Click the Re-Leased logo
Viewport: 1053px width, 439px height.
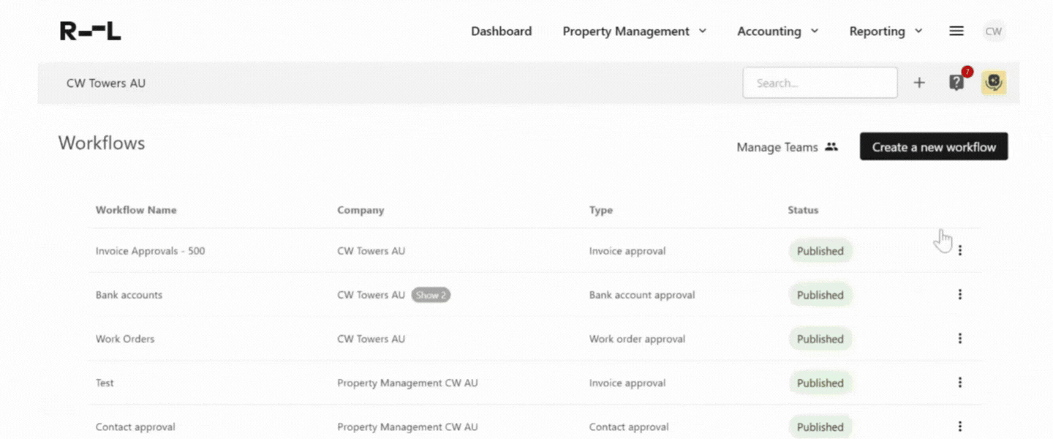(90, 31)
